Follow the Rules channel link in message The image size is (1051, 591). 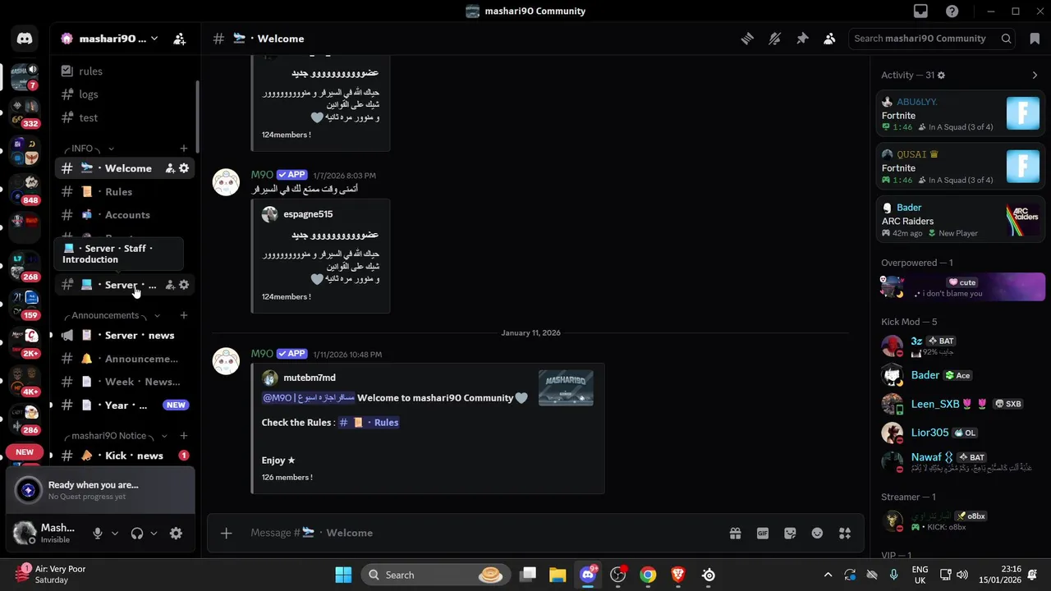click(x=369, y=423)
